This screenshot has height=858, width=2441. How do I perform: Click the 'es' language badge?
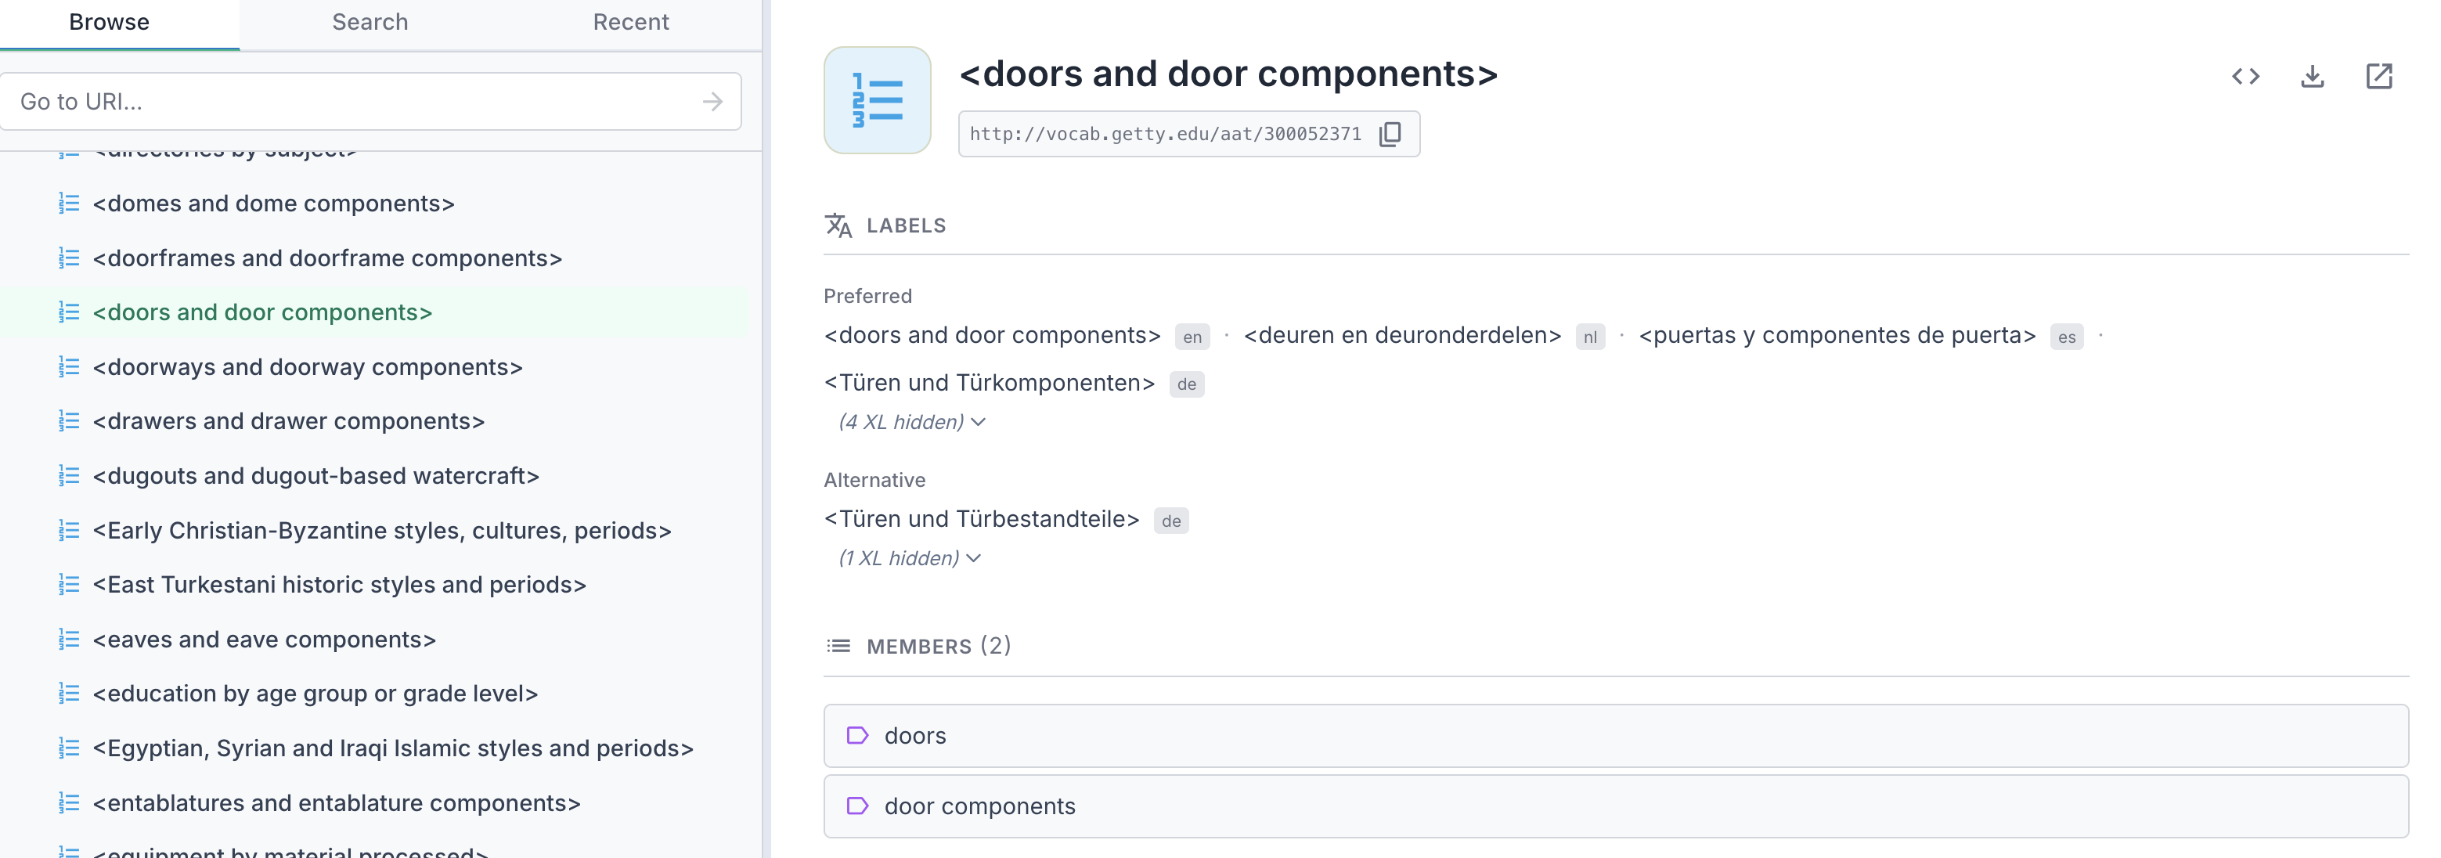click(2067, 337)
